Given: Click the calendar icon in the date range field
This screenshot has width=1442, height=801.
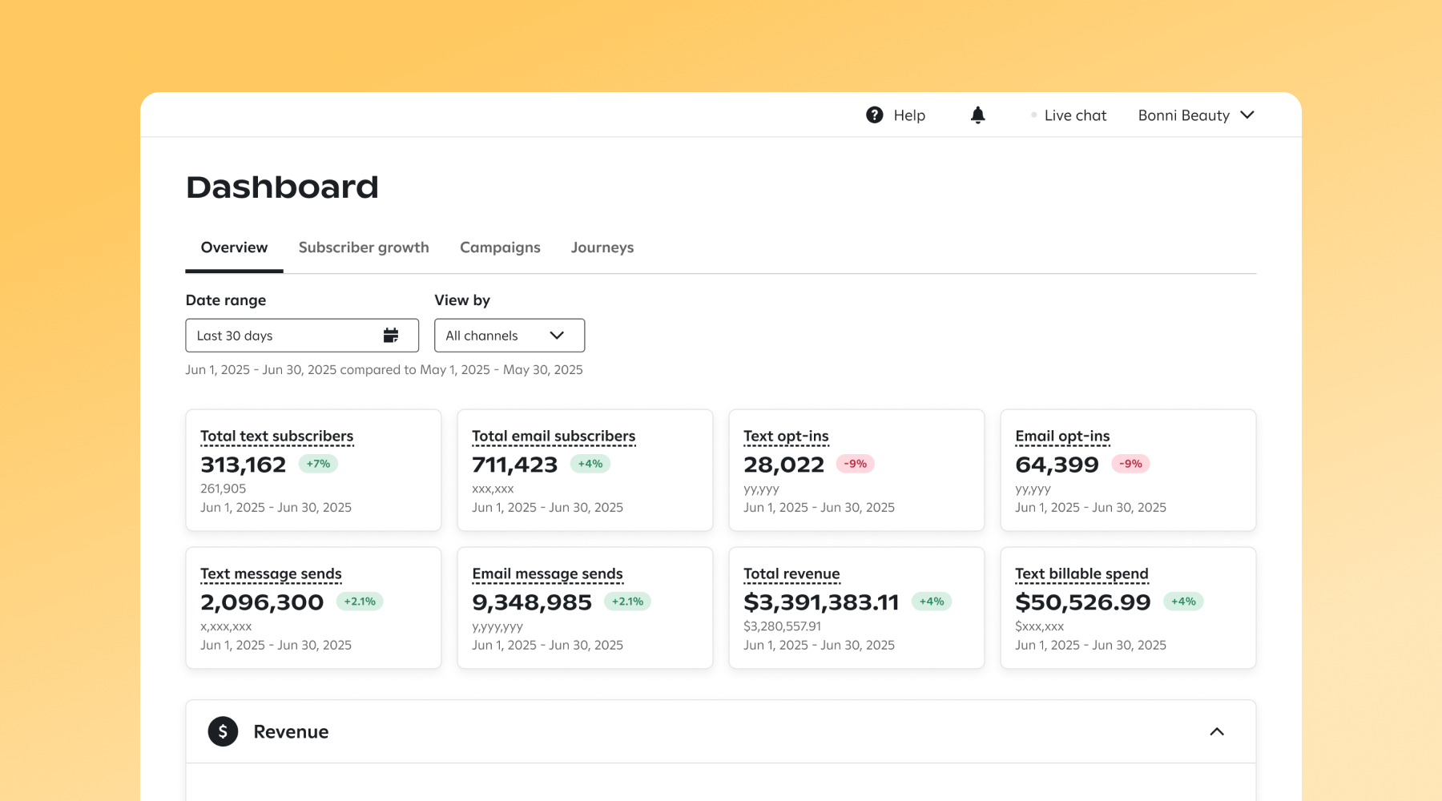Looking at the screenshot, I should (391, 335).
